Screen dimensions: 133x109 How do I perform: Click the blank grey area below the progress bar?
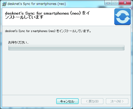(x=66, y=72)
